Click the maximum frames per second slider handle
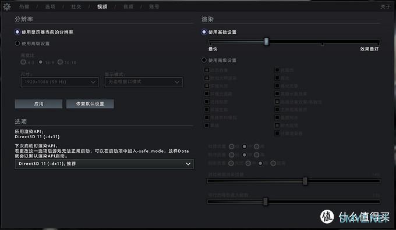This screenshot has height=230, width=396. [x=266, y=202]
